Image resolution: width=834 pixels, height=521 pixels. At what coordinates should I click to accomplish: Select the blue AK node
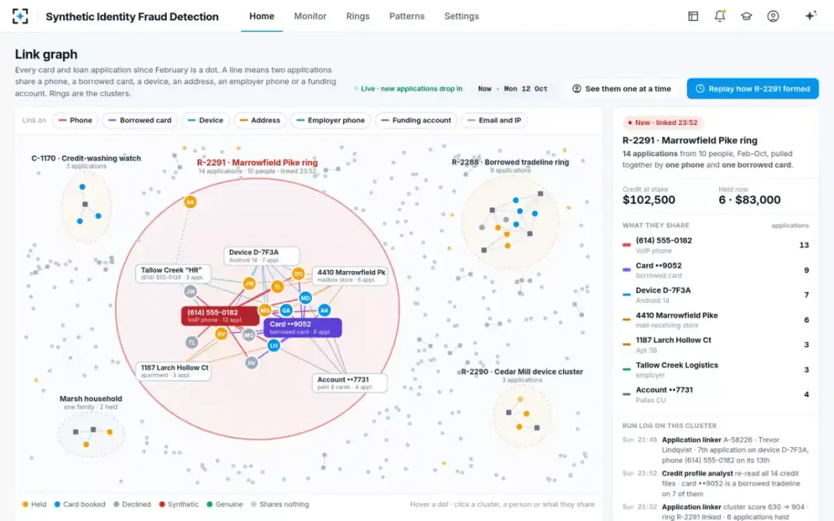[324, 311]
